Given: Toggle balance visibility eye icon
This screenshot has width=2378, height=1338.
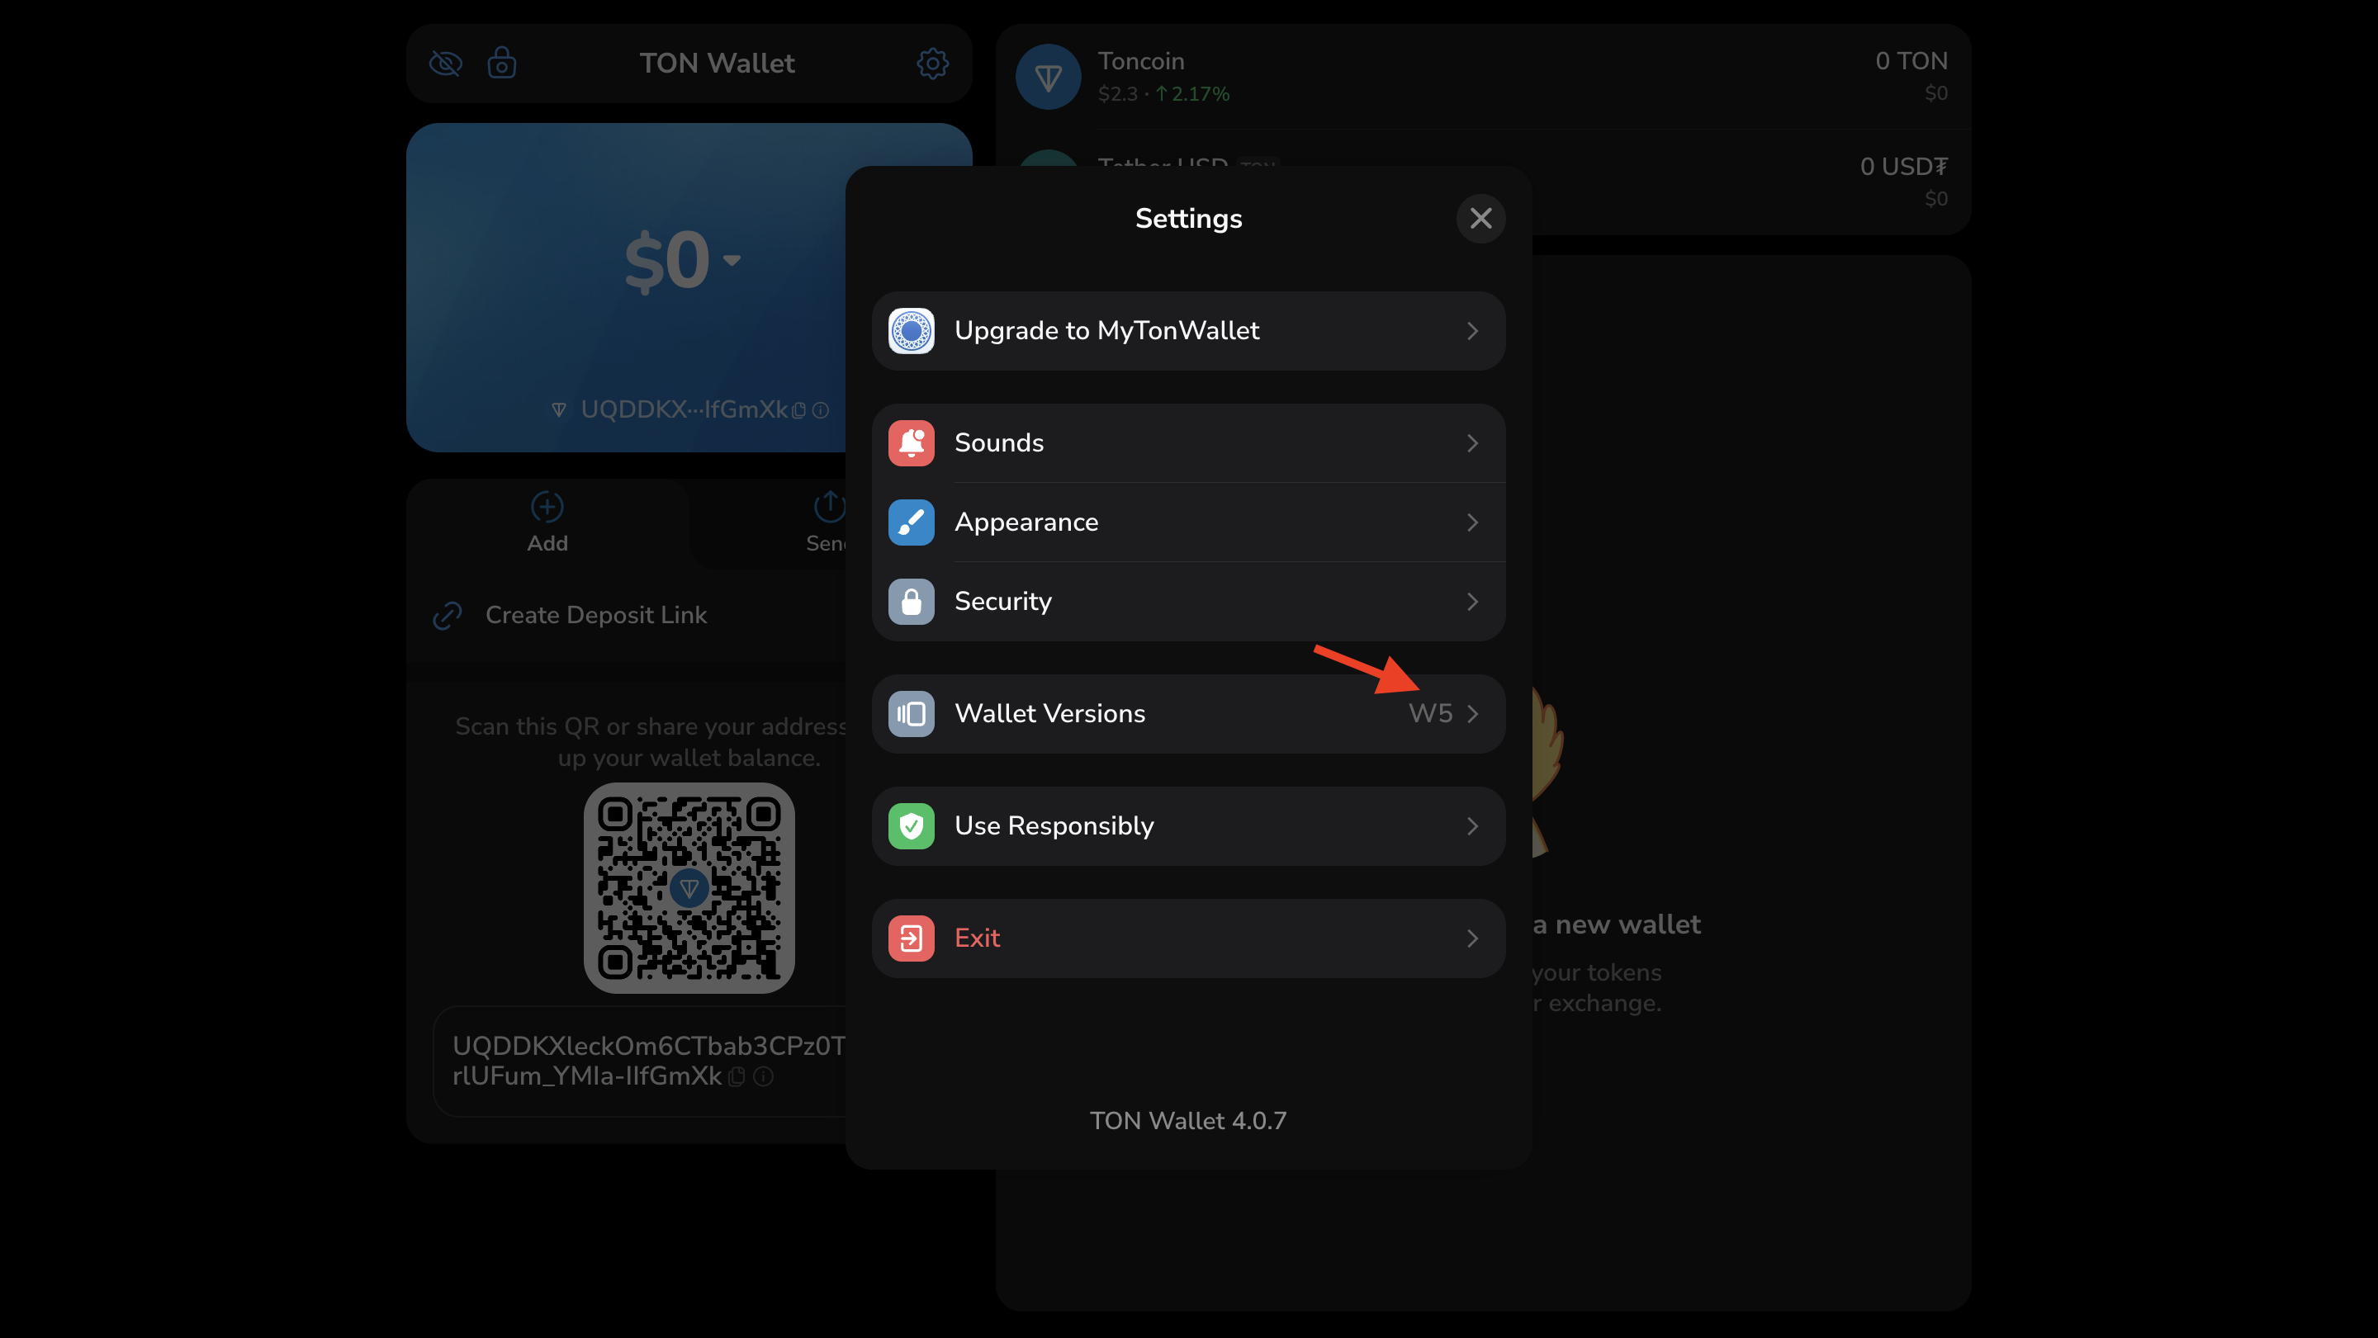Looking at the screenshot, I should tap(446, 63).
